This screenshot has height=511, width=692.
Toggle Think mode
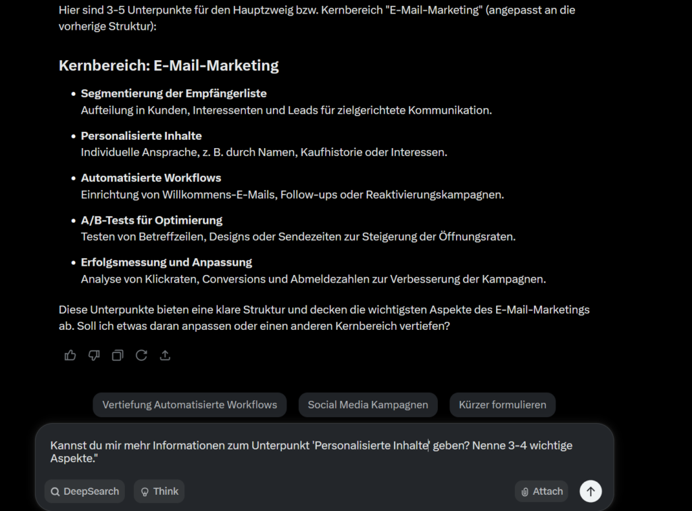point(159,491)
